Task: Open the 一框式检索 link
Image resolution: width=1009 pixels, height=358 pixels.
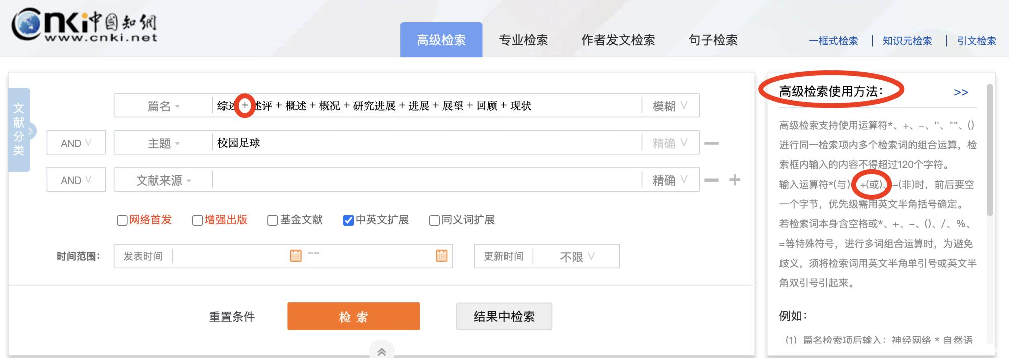Action: tap(833, 41)
